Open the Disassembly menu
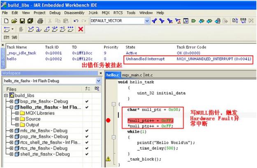 74,13
